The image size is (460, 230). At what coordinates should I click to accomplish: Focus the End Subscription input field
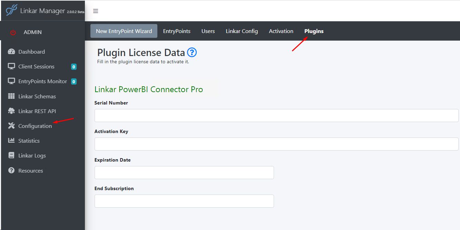pyautogui.click(x=184, y=201)
